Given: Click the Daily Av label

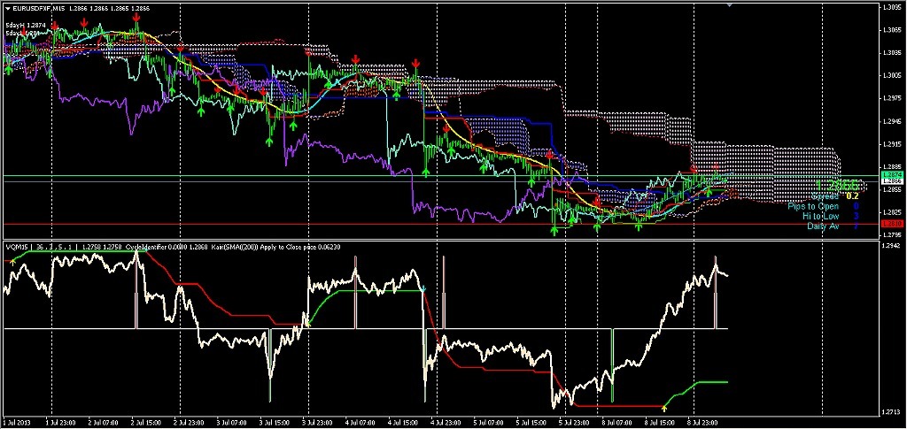Looking at the screenshot, I should (x=823, y=226).
